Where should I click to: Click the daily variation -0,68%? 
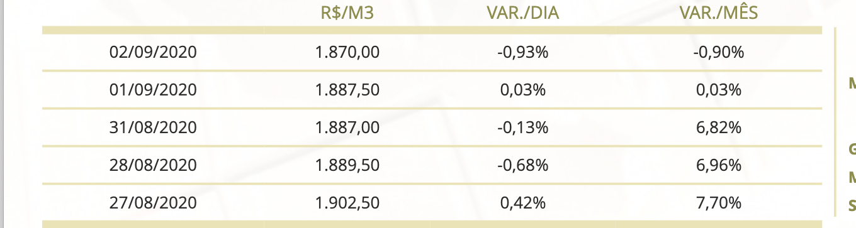pyautogui.click(x=522, y=165)
